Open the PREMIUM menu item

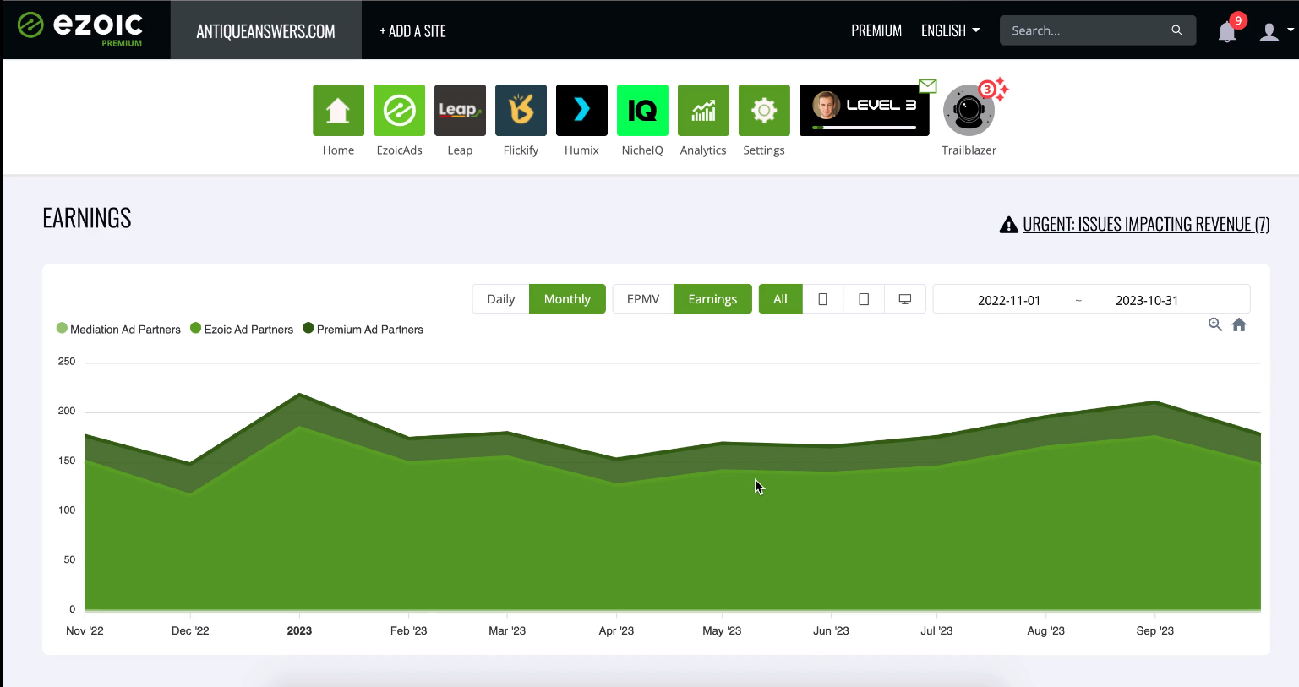coord(876,30)
